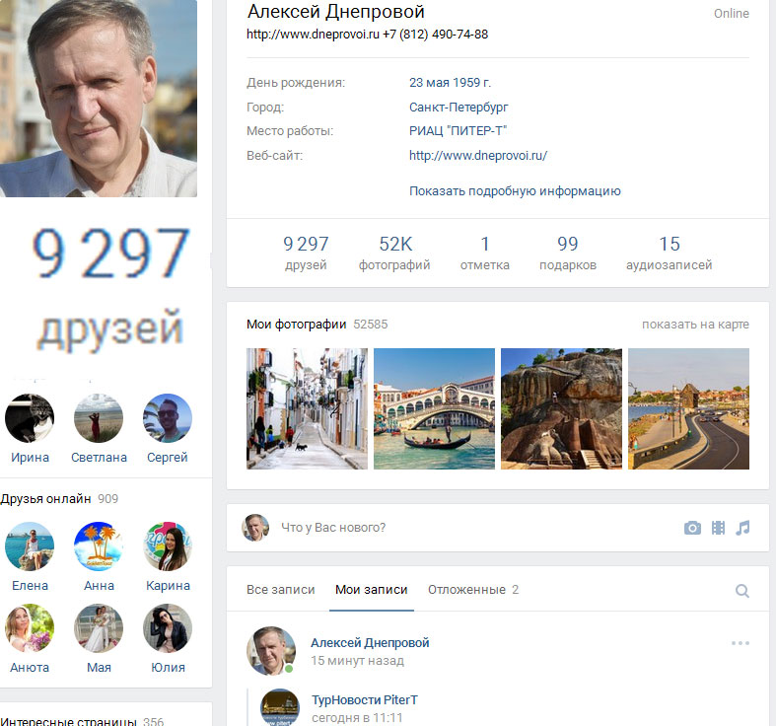Viewport: 776px width, 726px height.
Task: Open online friend Анна's avatar
Action: tap(99, 546)
